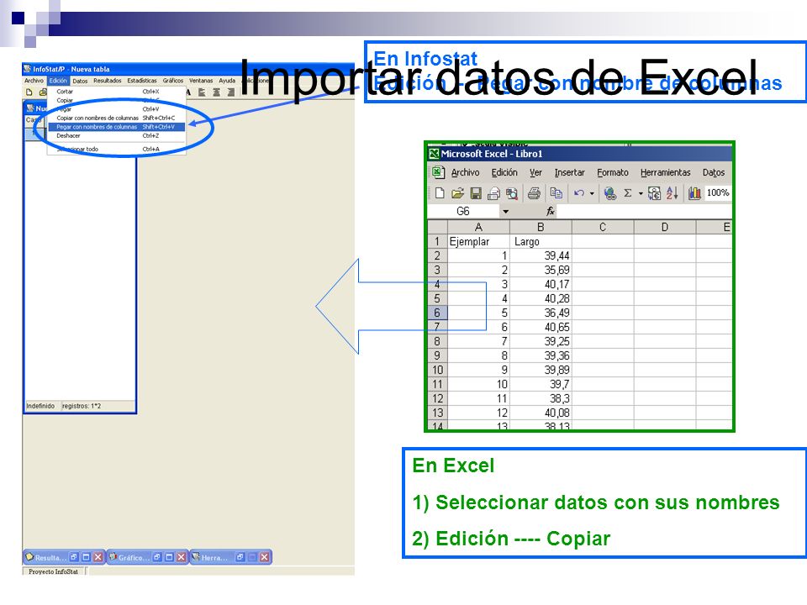Click the Excel formula bar field
The width and height of the screenshot is (807, 605).
point(644,212)
